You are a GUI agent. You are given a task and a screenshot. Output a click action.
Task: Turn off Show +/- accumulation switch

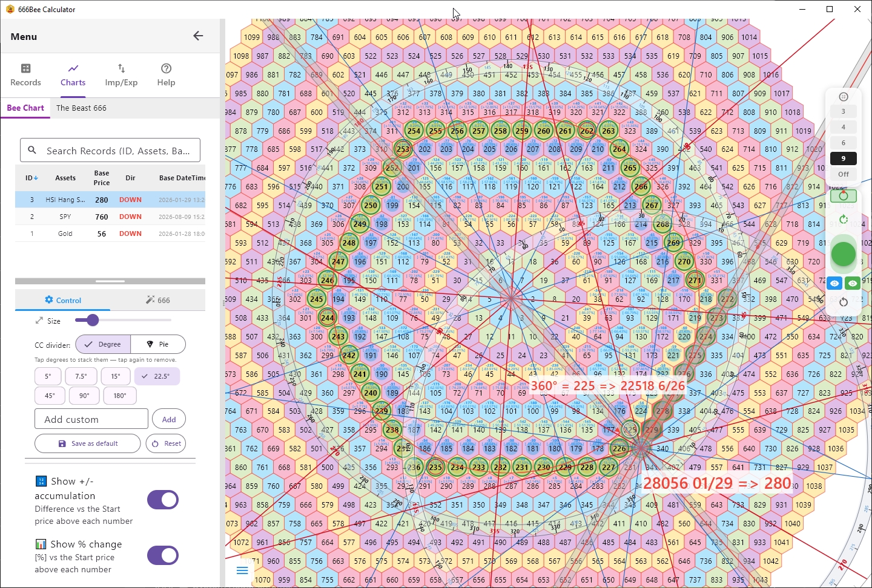(x=163, y=500)
